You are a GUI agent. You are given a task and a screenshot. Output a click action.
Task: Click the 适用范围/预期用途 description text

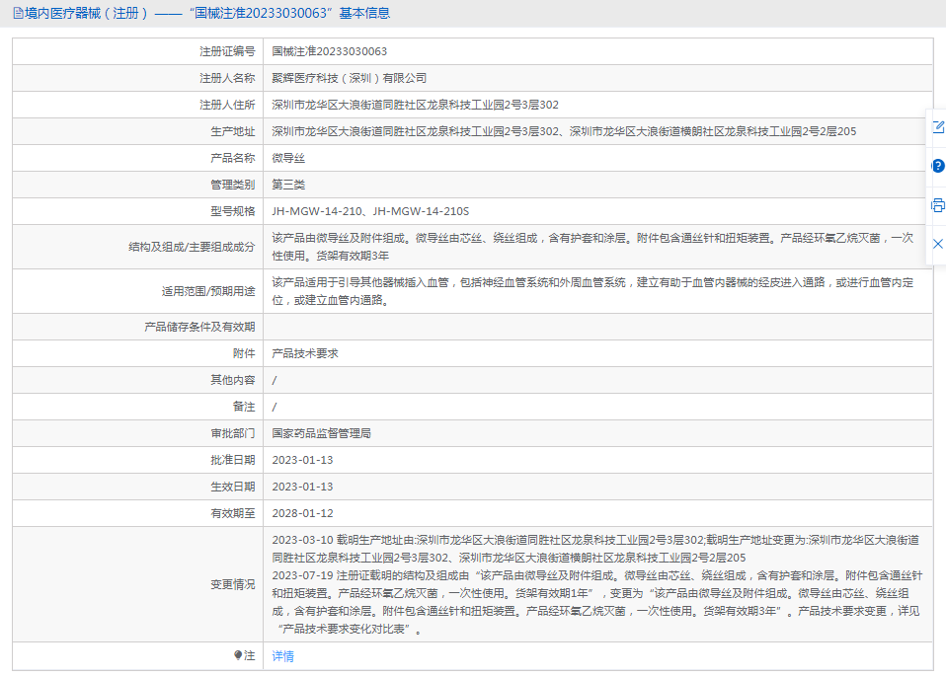coord(592,291)
